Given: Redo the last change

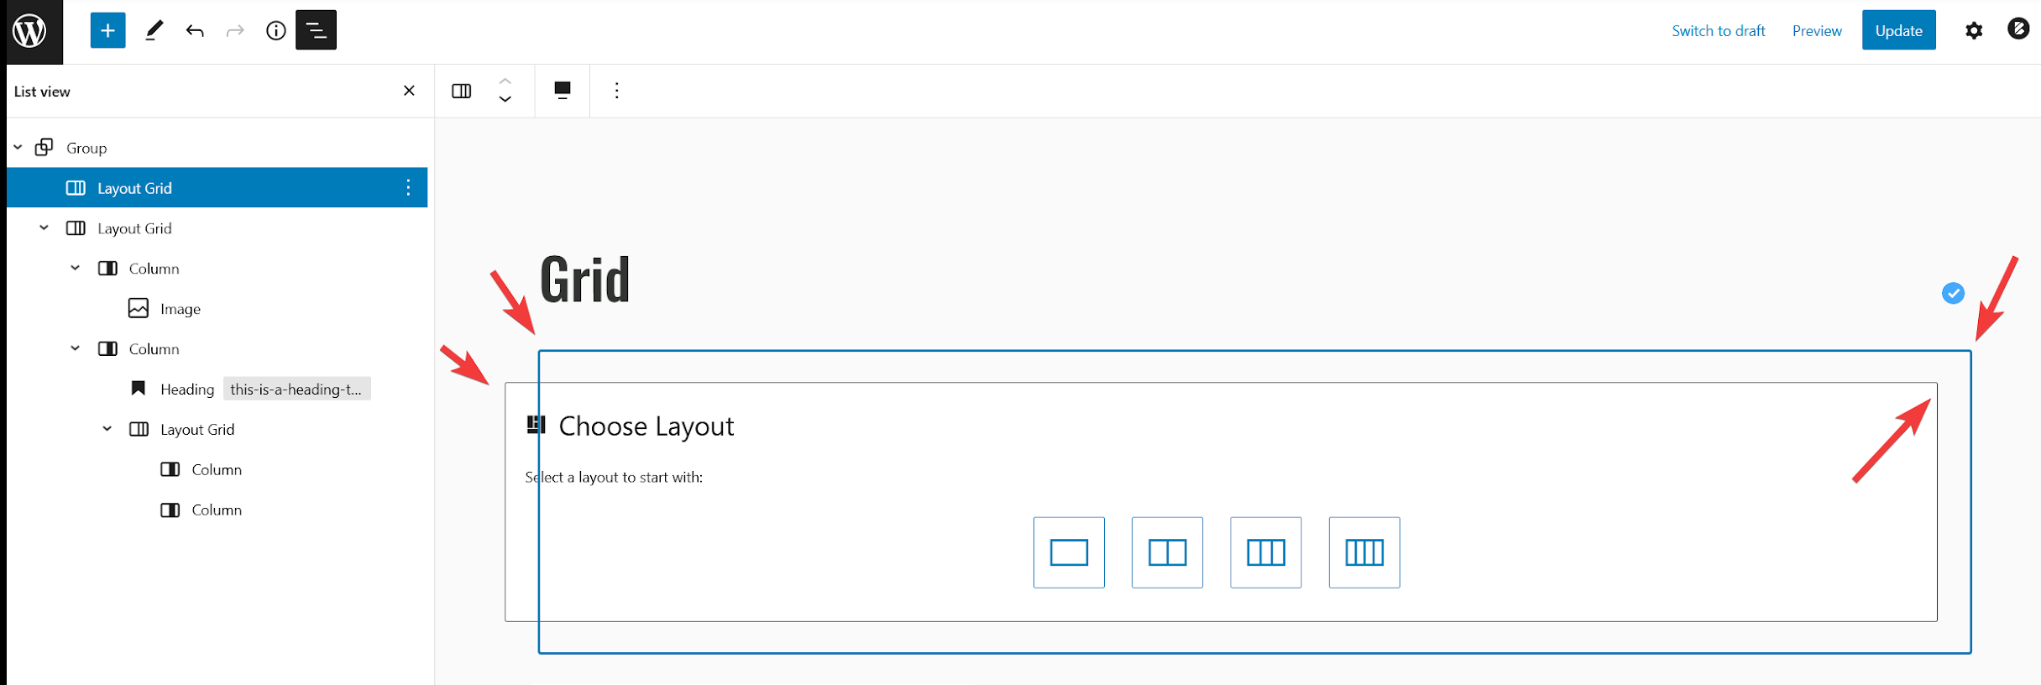Looking at the screenshot, I should point(235,29).
